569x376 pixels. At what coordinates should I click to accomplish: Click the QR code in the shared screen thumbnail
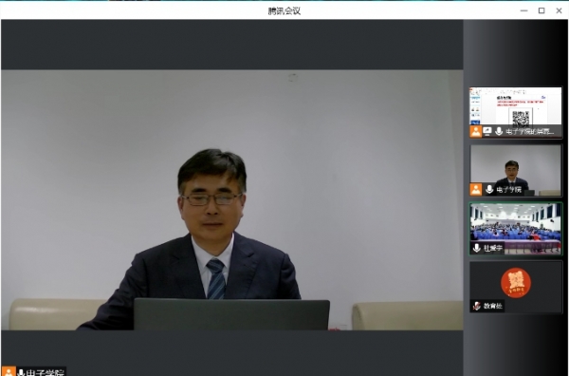(x=521, y=118)
